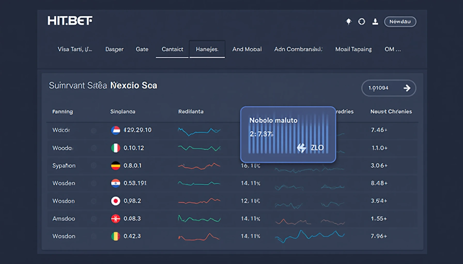Select the Amsdoo row name
The width and height of the screenshot is (463, 264).
[x=64, y=219]
